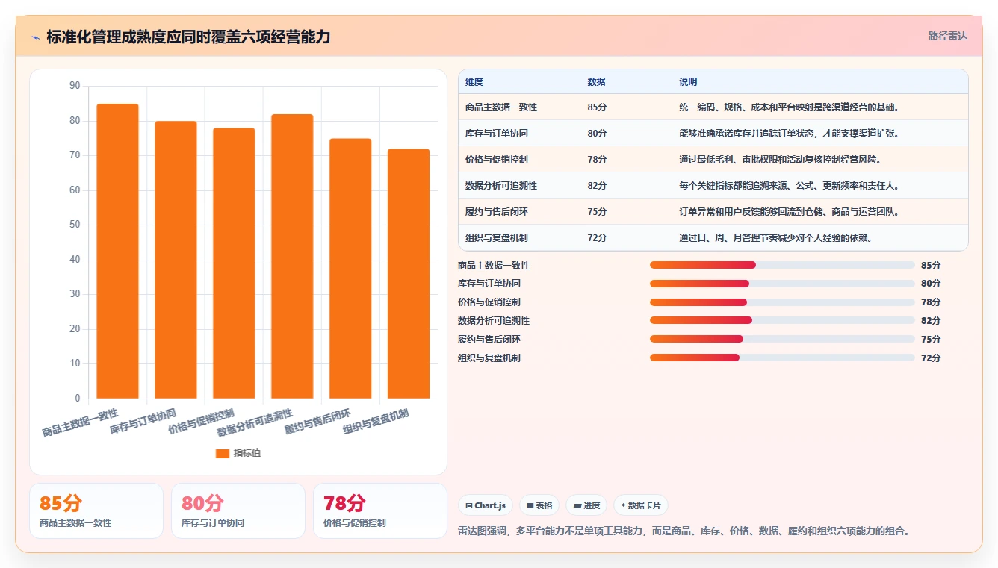Click the 数据 column header
The image size is (998, 568).
[x=597, y=82]
